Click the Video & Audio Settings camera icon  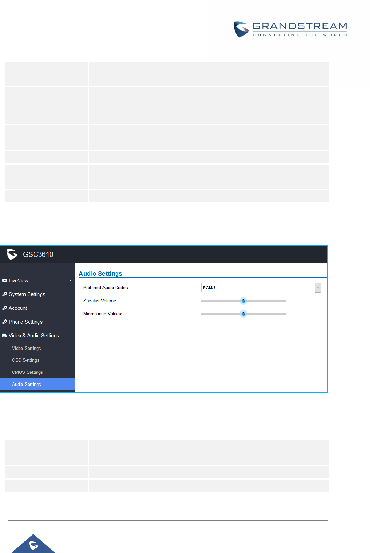(x=5, y=336)
